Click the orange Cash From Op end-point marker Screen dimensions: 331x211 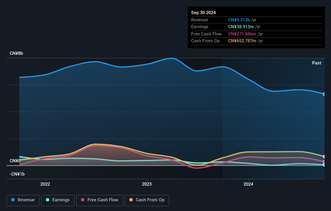pos(324,157)
